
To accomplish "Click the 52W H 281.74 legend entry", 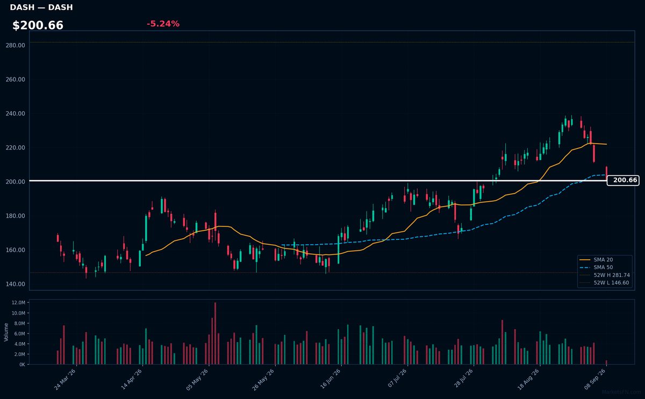I will [605, 275].
